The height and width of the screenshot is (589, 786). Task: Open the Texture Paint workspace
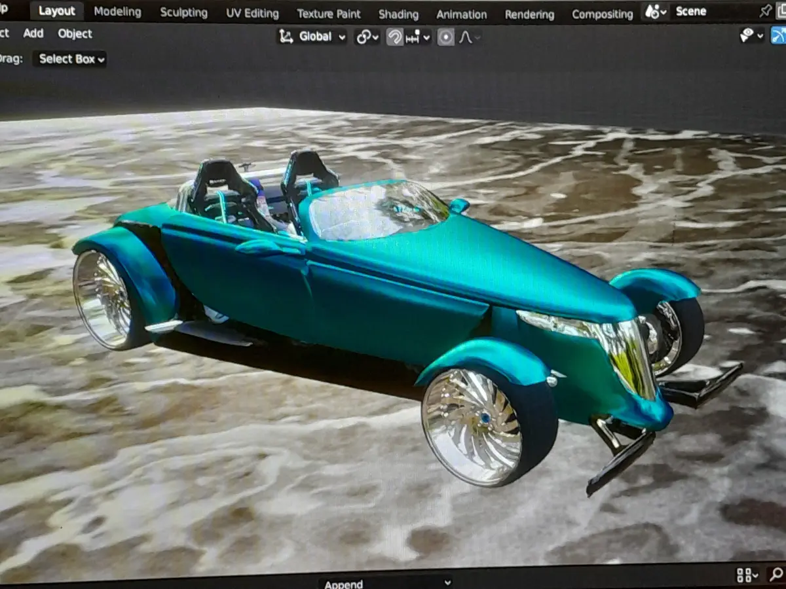328,14
